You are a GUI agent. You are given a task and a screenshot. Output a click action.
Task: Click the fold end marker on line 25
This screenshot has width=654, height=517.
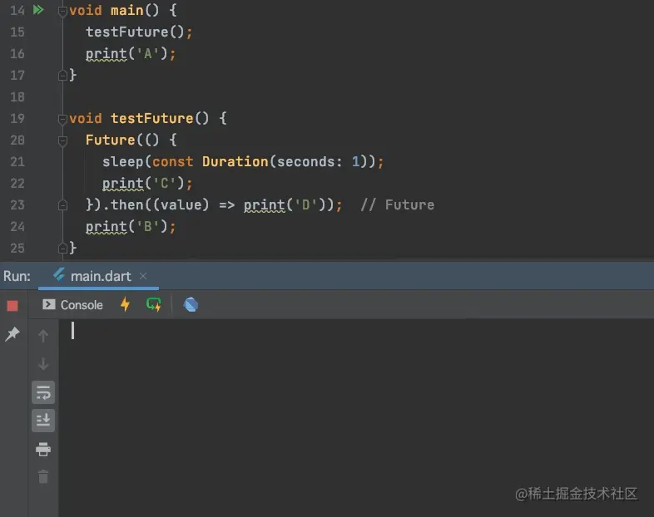click(62, 249)
